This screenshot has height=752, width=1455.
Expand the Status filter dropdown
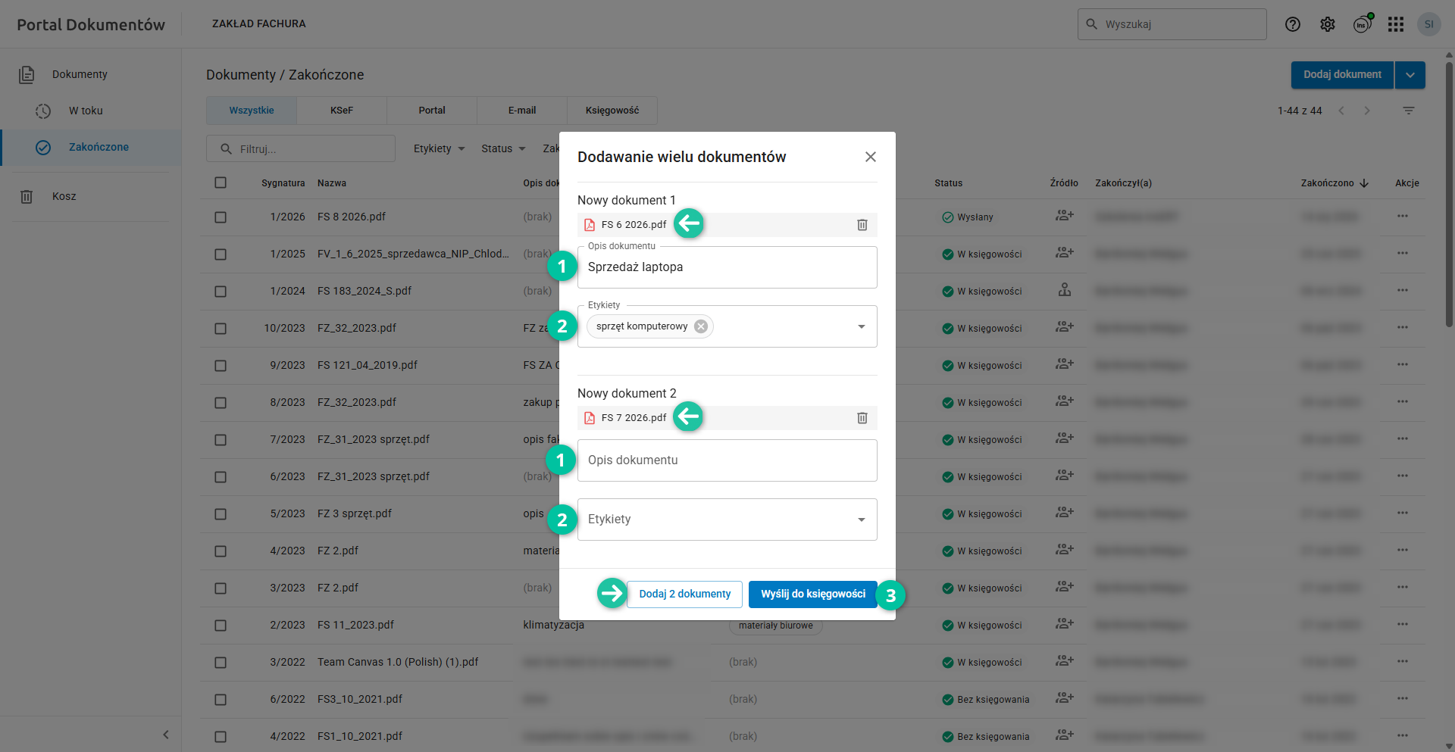503,148
